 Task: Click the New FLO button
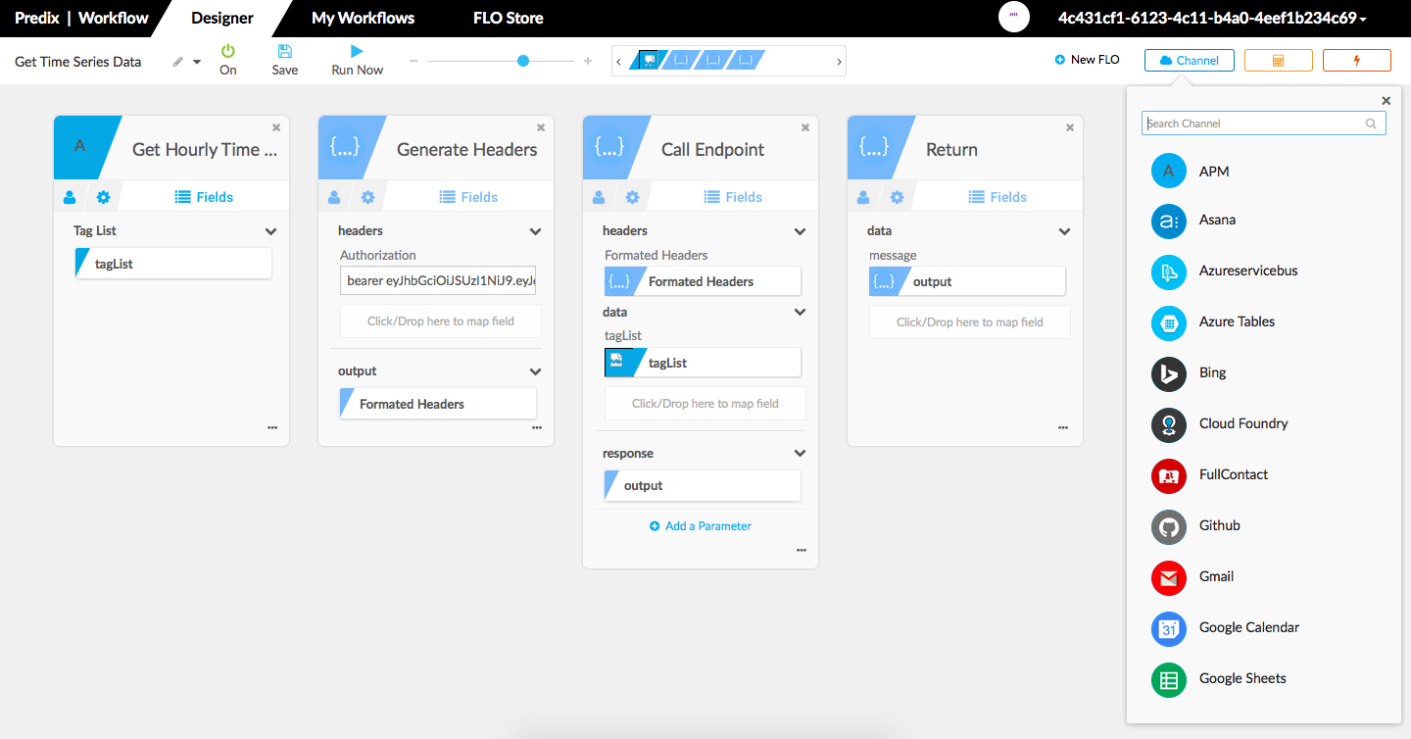[1087, 60]
